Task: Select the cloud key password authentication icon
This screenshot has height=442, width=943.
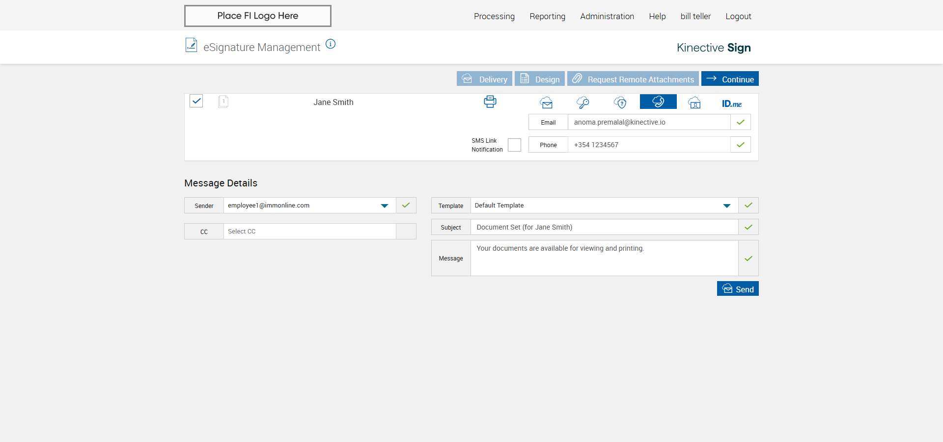Action: pyautogui.click(x=583, y=103)
